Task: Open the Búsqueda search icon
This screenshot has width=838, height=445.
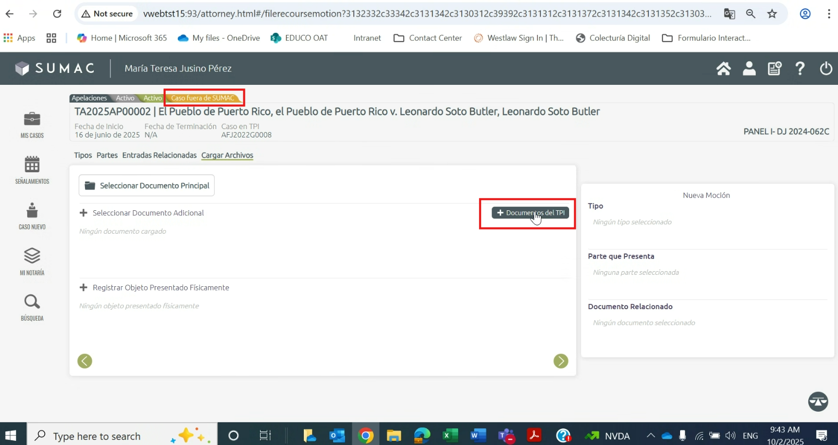Action: [32, 307]
